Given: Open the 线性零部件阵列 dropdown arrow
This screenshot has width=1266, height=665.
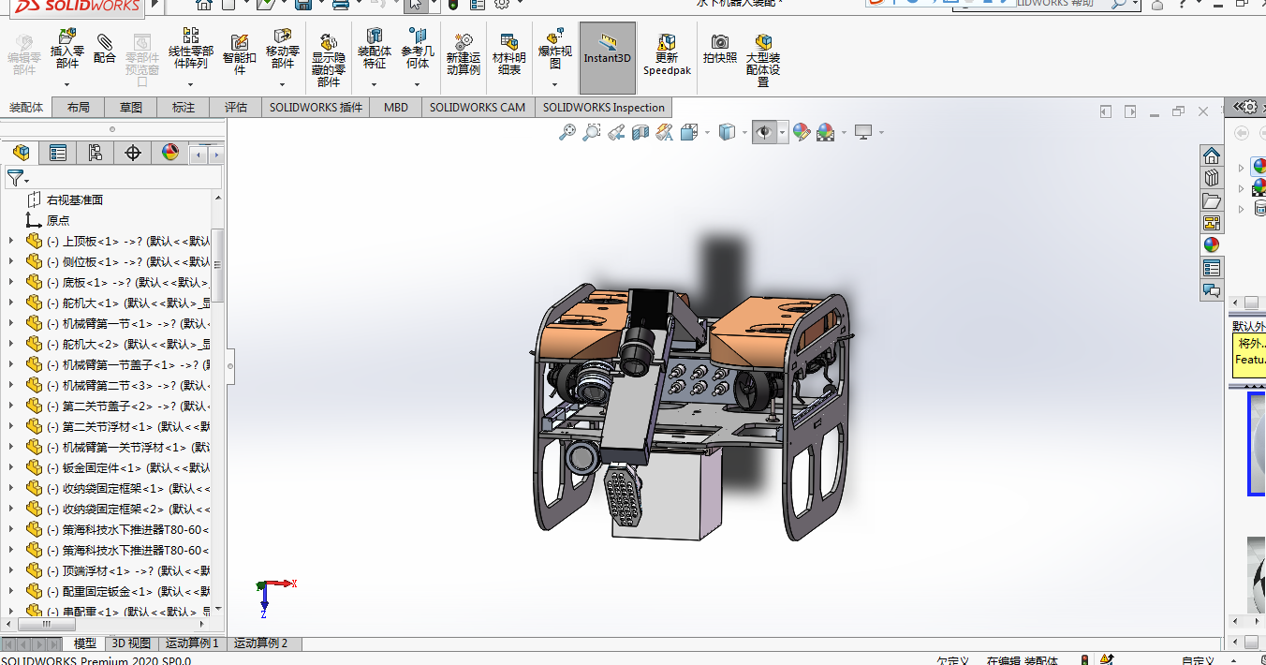Looking at the screenshot, I should [190, 85].
